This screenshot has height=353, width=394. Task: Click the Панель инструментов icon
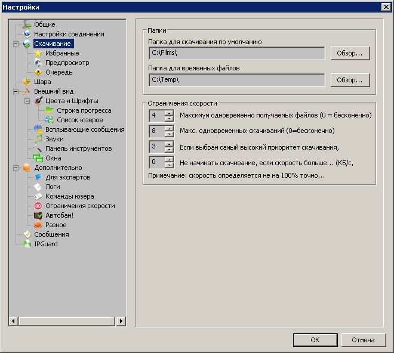tap(38, 148)
